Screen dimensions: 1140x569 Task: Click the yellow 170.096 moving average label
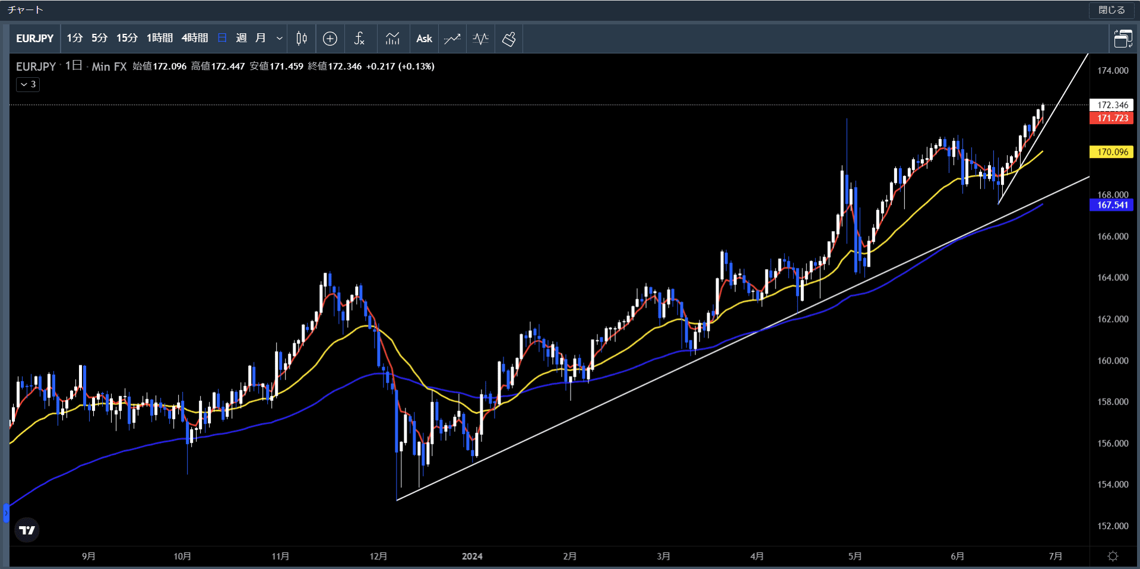[1112, 152]
